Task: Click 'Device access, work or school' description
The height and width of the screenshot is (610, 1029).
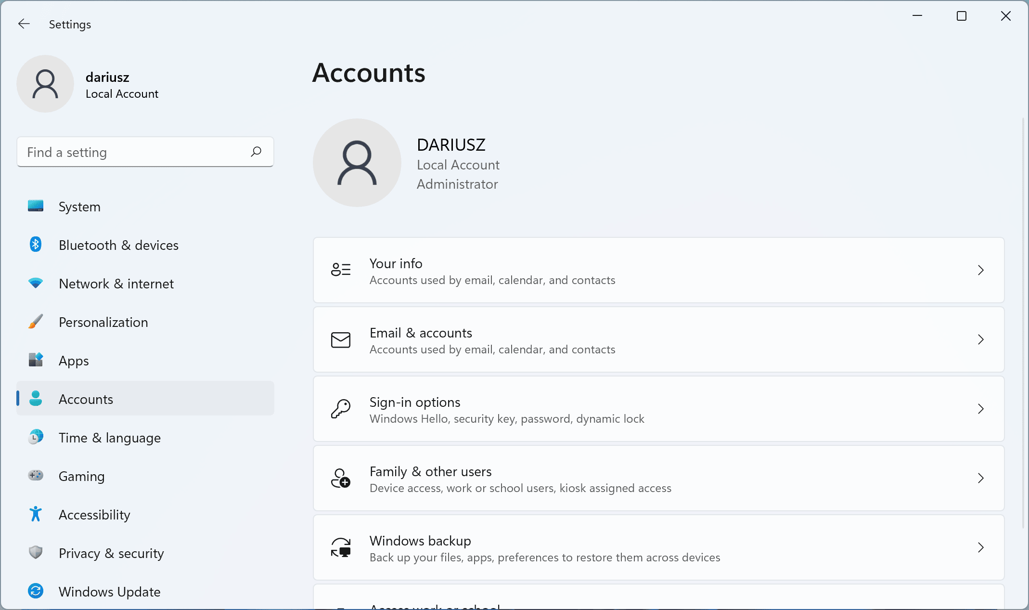Action: [x=520, y=488]
